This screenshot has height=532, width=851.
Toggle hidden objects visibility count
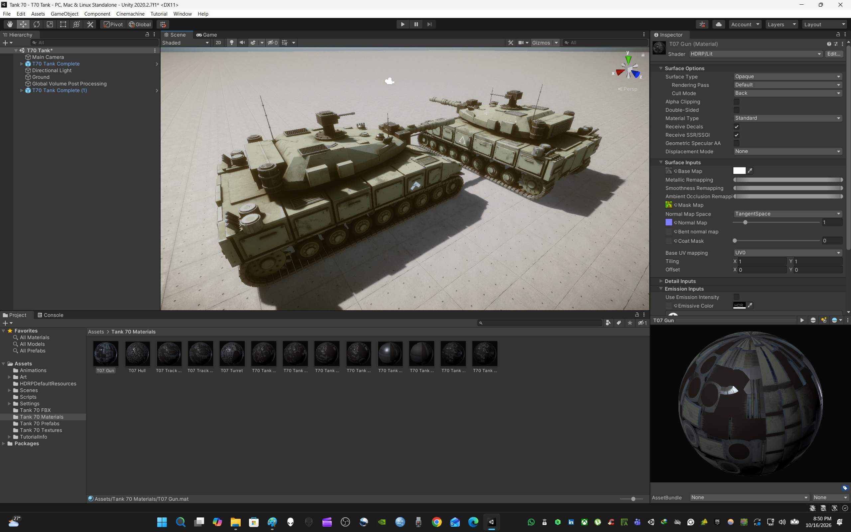(x=273, y=43)
